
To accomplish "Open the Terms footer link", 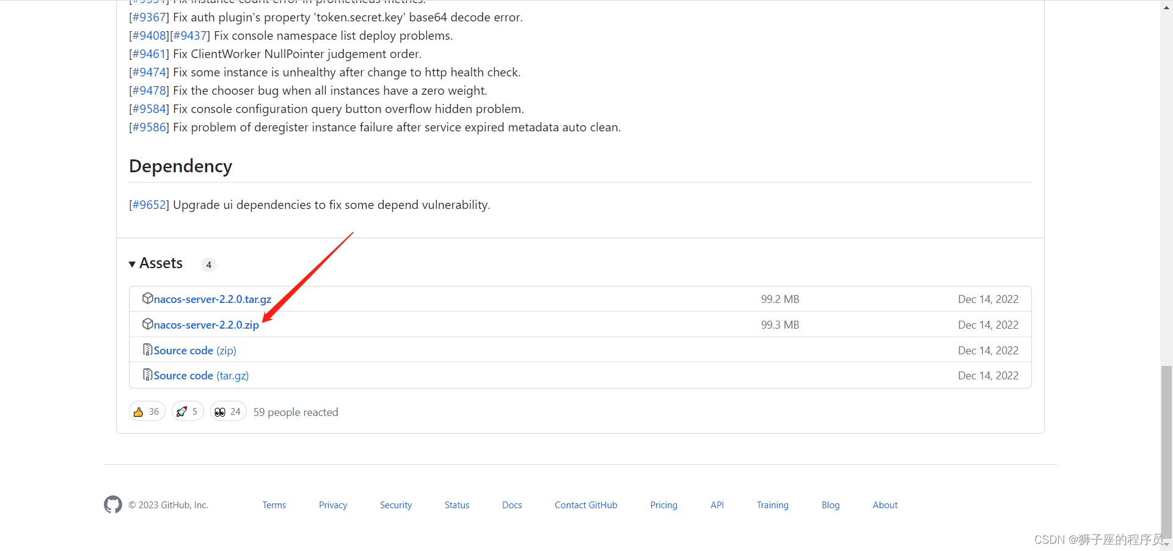I will tap(274, 505).
